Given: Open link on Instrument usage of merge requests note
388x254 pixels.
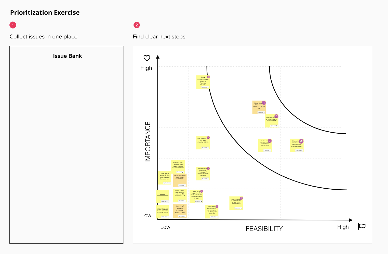Looking at the screenshot, I should [273, 126].
